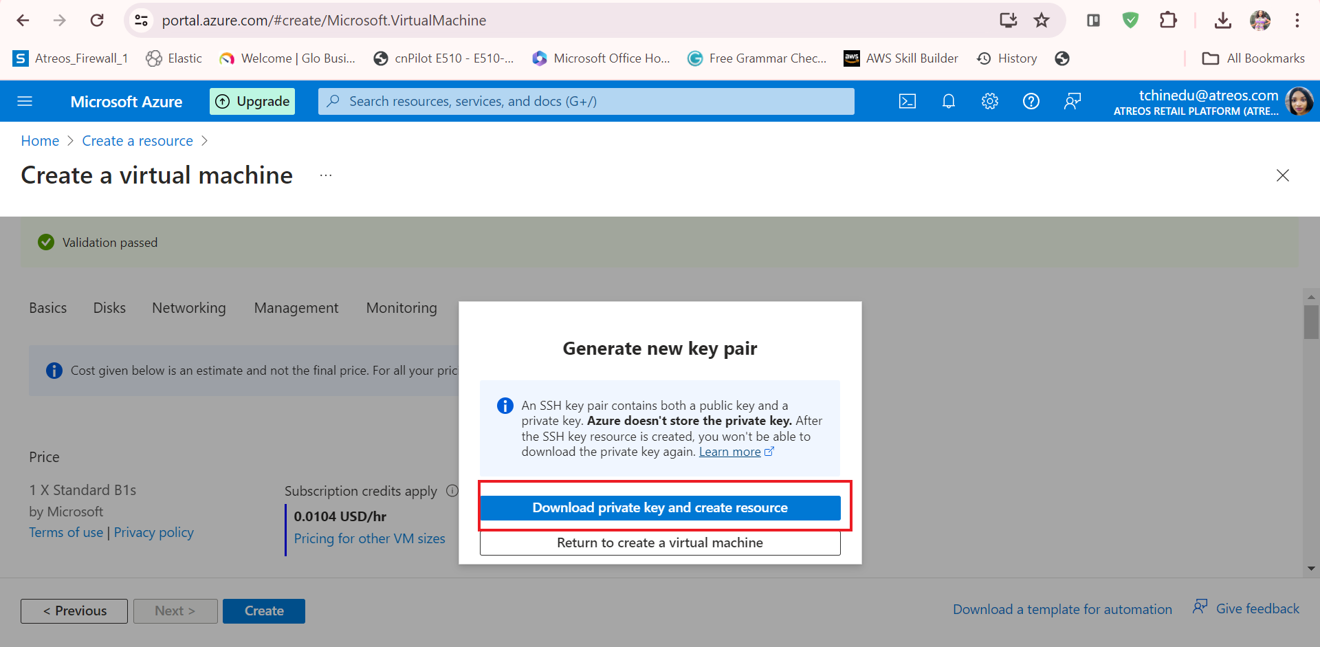Click the scrollbar down arrow
The width and height of the screenshot is (1320, 647).
tap(1311, 569)
